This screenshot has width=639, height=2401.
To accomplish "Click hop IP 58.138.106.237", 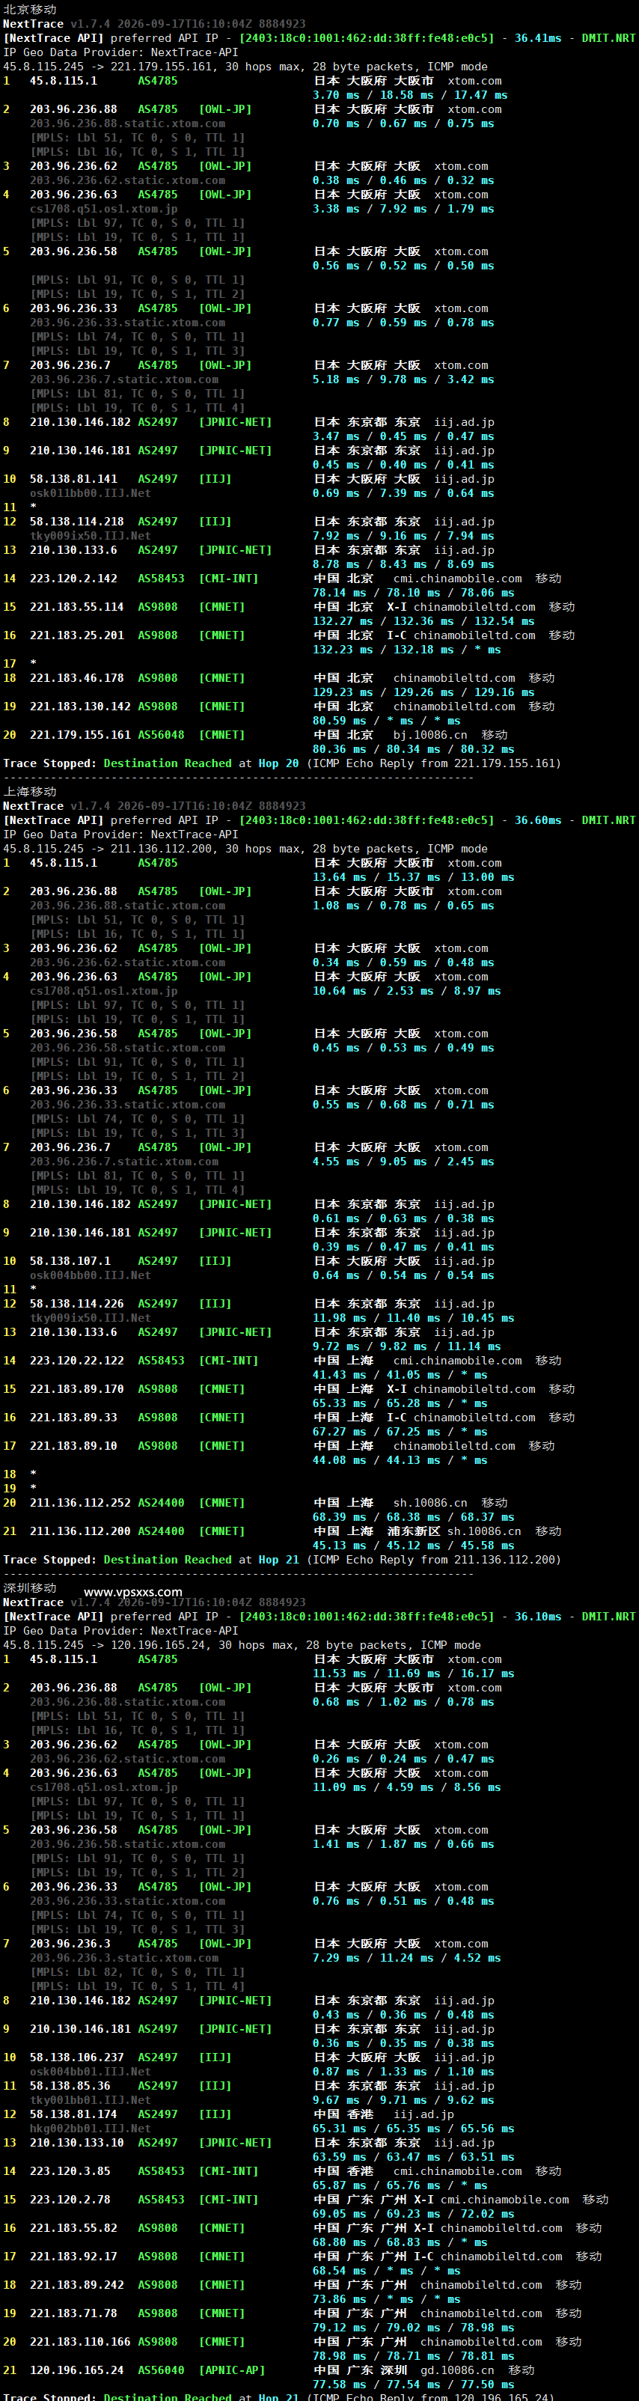I will pos(76,2057).
